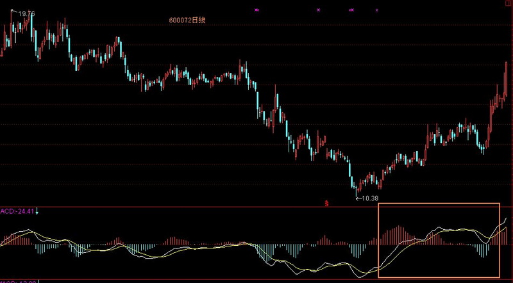Select the ACD:-24.41 indicator label

tap(17, 211)
